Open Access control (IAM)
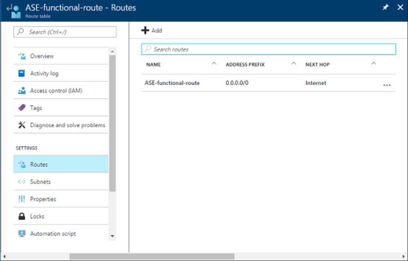This screenshot has width=408, height=261. point(61,90)
